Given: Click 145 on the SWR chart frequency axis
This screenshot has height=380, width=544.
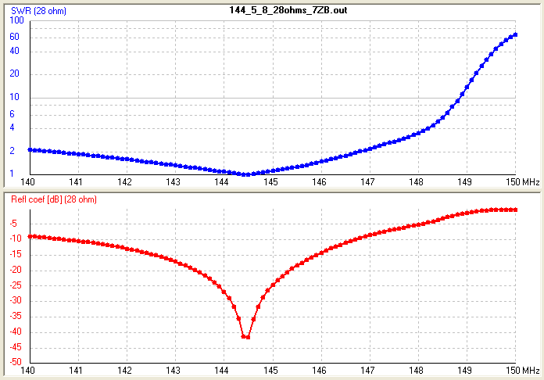Looking at the screenshot, I should tap(270, 182).
